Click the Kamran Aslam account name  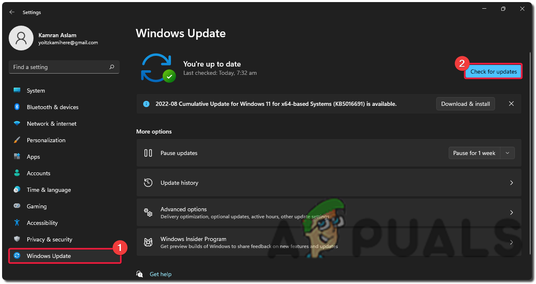click(x=57, y=35)
